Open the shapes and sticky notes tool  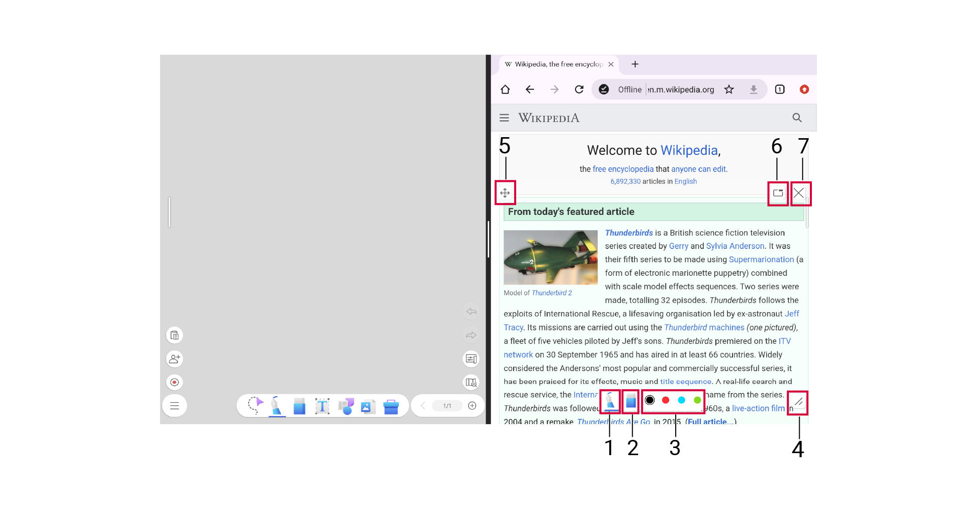(x=345, y=406)
